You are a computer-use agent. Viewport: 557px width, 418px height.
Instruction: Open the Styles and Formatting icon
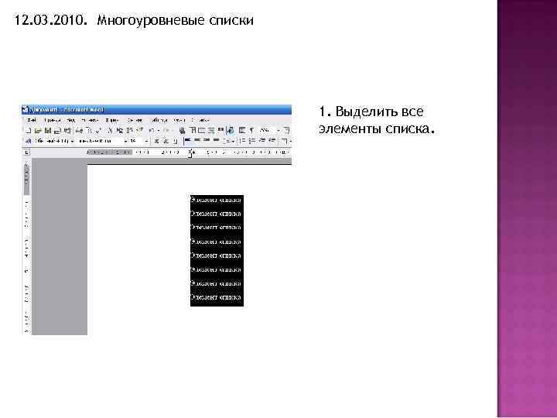point(28,141)
